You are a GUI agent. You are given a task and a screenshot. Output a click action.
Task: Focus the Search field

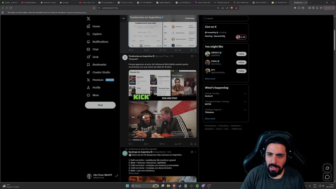[x=225, y=18]
